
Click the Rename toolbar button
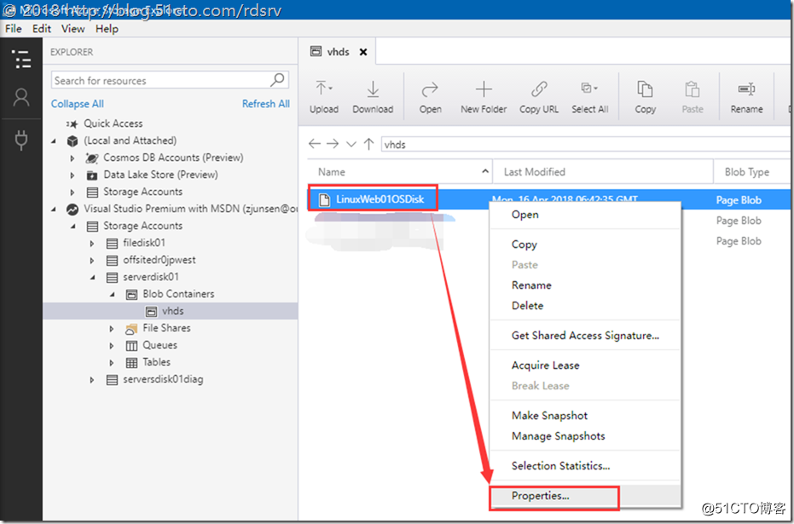[x=746, y=96]
